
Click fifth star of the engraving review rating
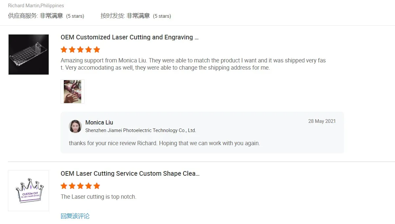pos(97,50)
